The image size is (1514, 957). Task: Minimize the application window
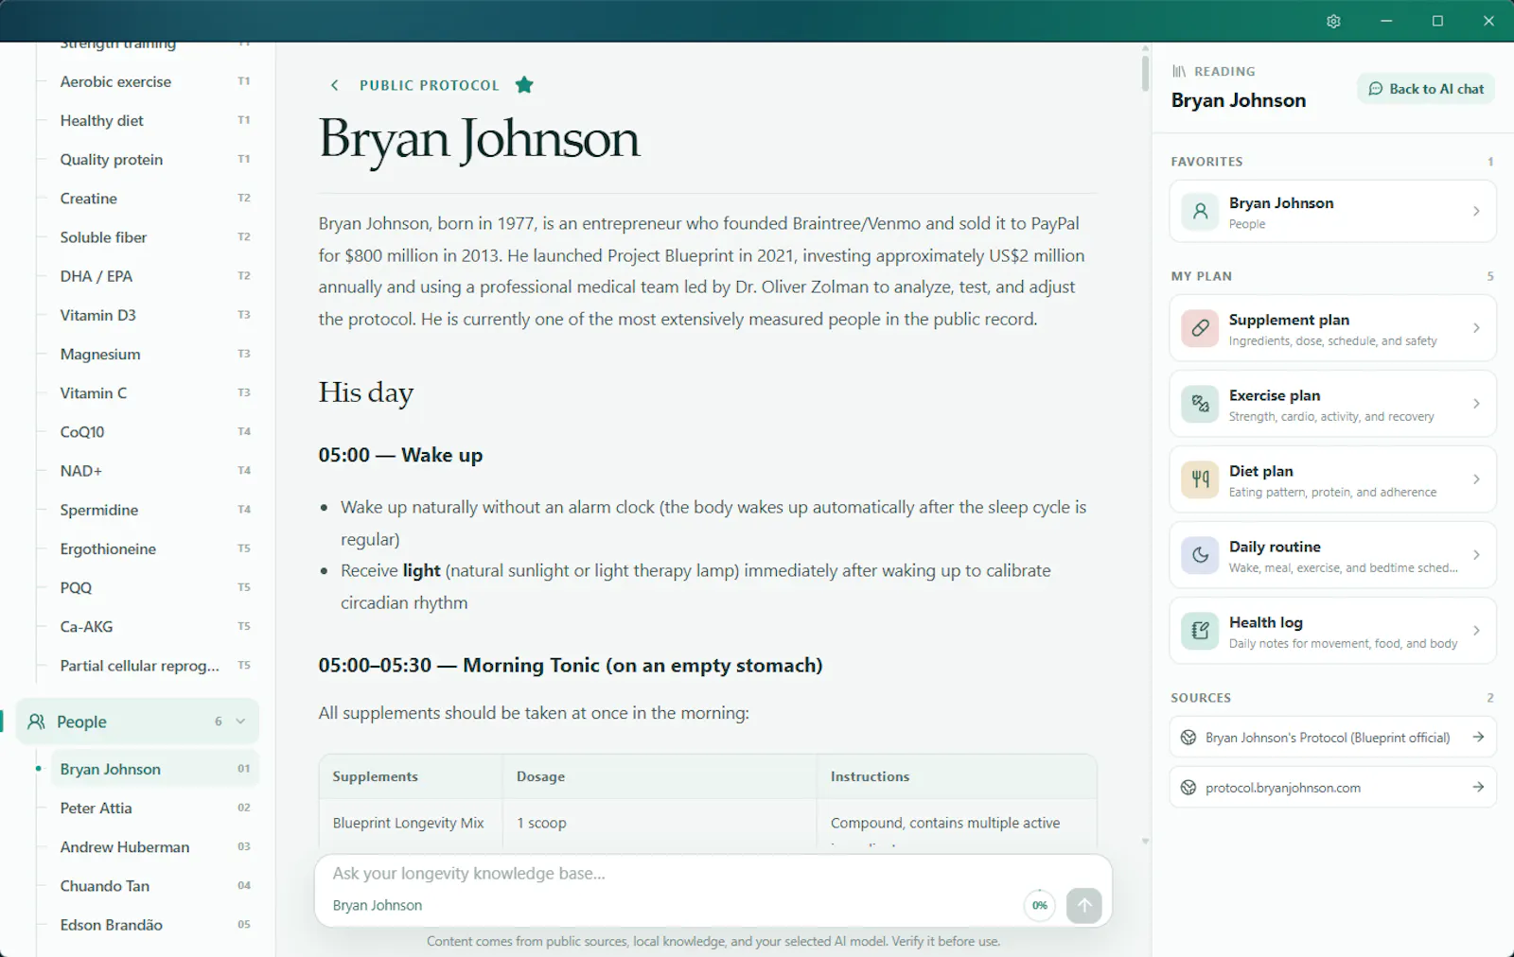click(1386, 21)
